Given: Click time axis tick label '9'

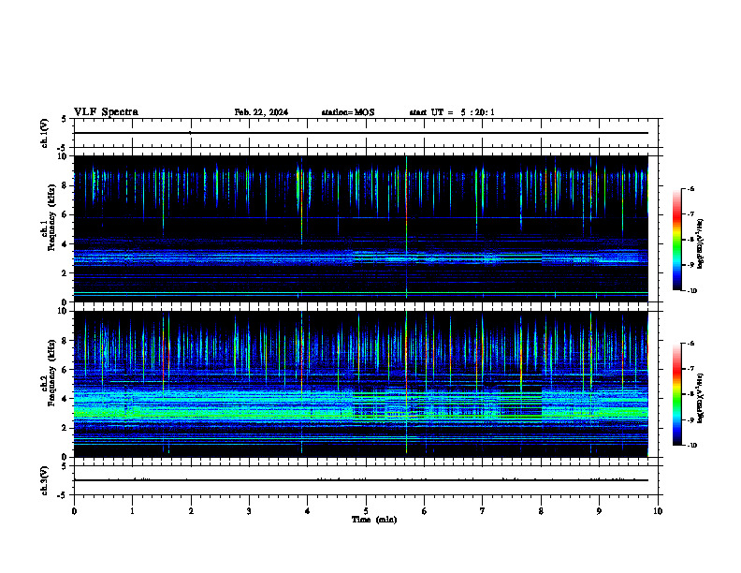Looking at the screenshot, I should 599,511.
